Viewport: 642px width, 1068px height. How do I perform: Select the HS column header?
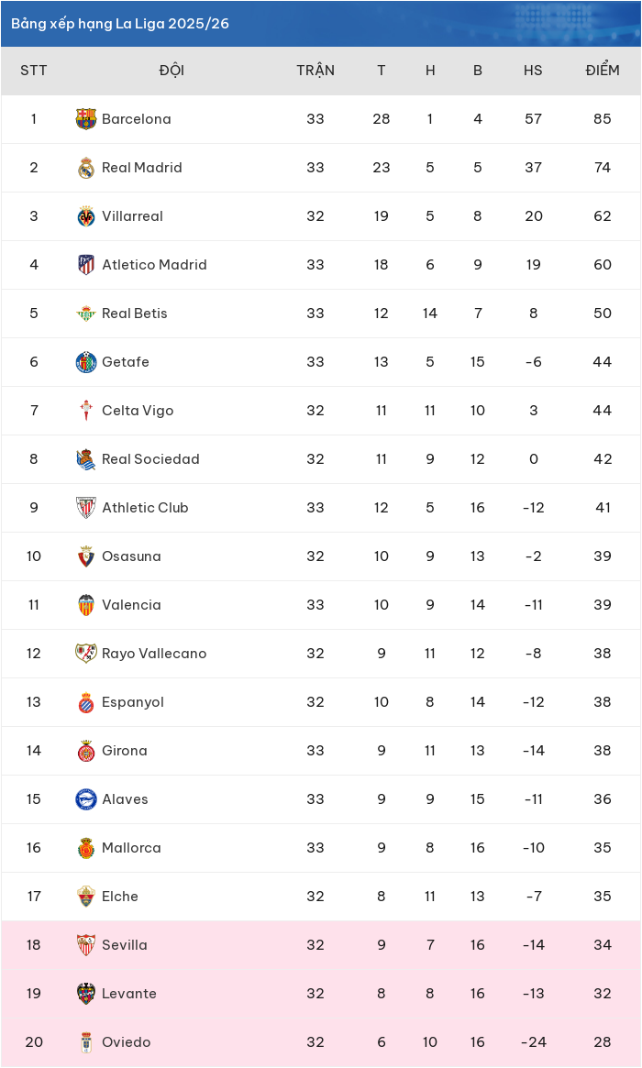(533, 71)
